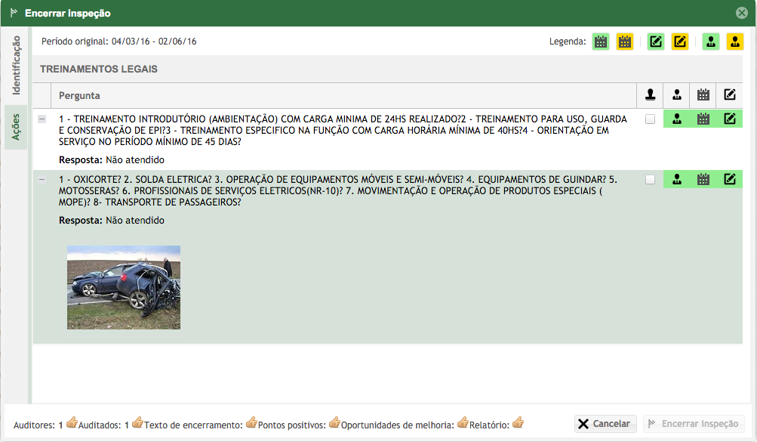Click the yellow edit legend icon
This screenshot has height=442, width=757.
click(x=680, y=42)
